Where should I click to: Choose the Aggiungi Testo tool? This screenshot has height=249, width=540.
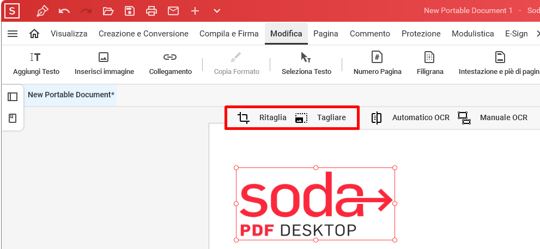(36, 64)
